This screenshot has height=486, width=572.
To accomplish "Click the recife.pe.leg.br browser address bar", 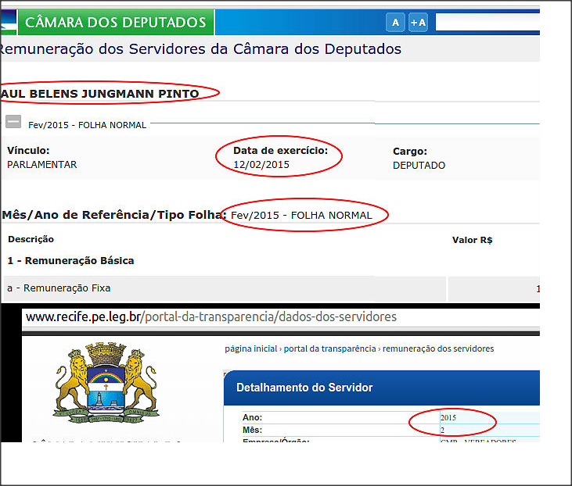I will pos(211,317).
